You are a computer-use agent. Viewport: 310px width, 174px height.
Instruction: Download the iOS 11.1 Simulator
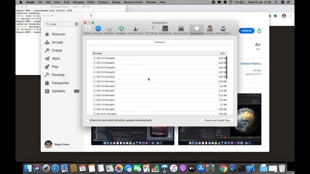click(94, 104)
